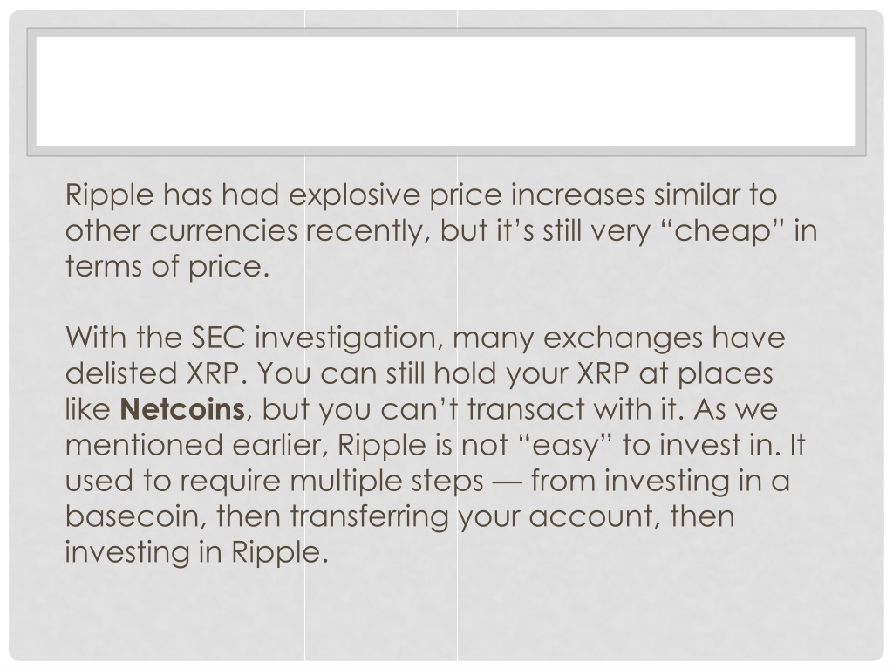Image resolution: width=893 pixels, height=670 pixels.
Task: Click the word "mentioned" starting a line
Action: pyautogui.click(x=144, y=445)
